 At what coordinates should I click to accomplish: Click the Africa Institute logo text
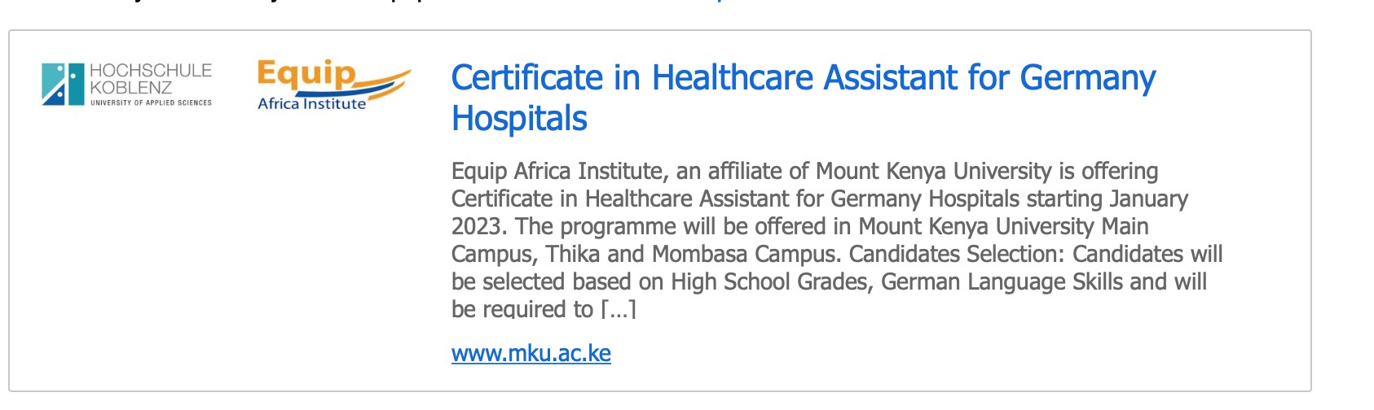[312, 104]
